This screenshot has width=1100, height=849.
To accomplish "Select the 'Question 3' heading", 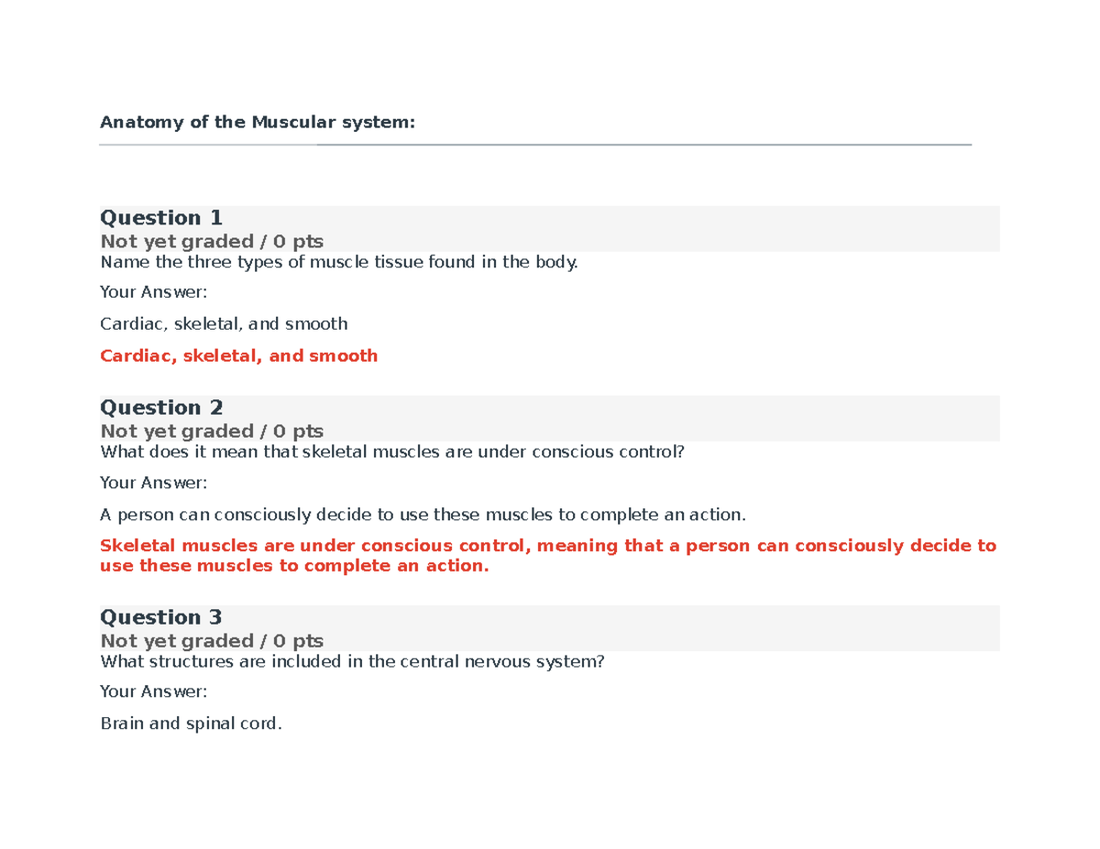I will click(161, 617).
